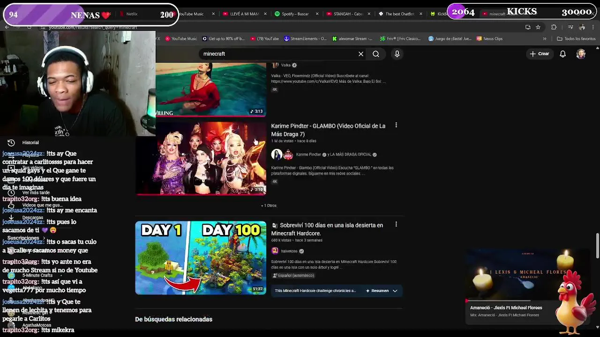Open Chrome media controls icon

coord(570,27)
